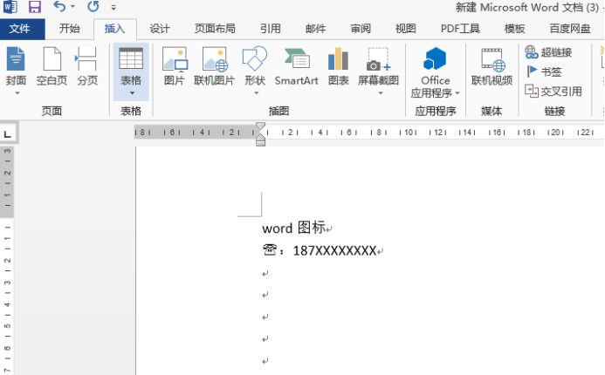605x375 pixels.
Task: Expand the 封面 dropdown arrow
Action: pos(17,93)
